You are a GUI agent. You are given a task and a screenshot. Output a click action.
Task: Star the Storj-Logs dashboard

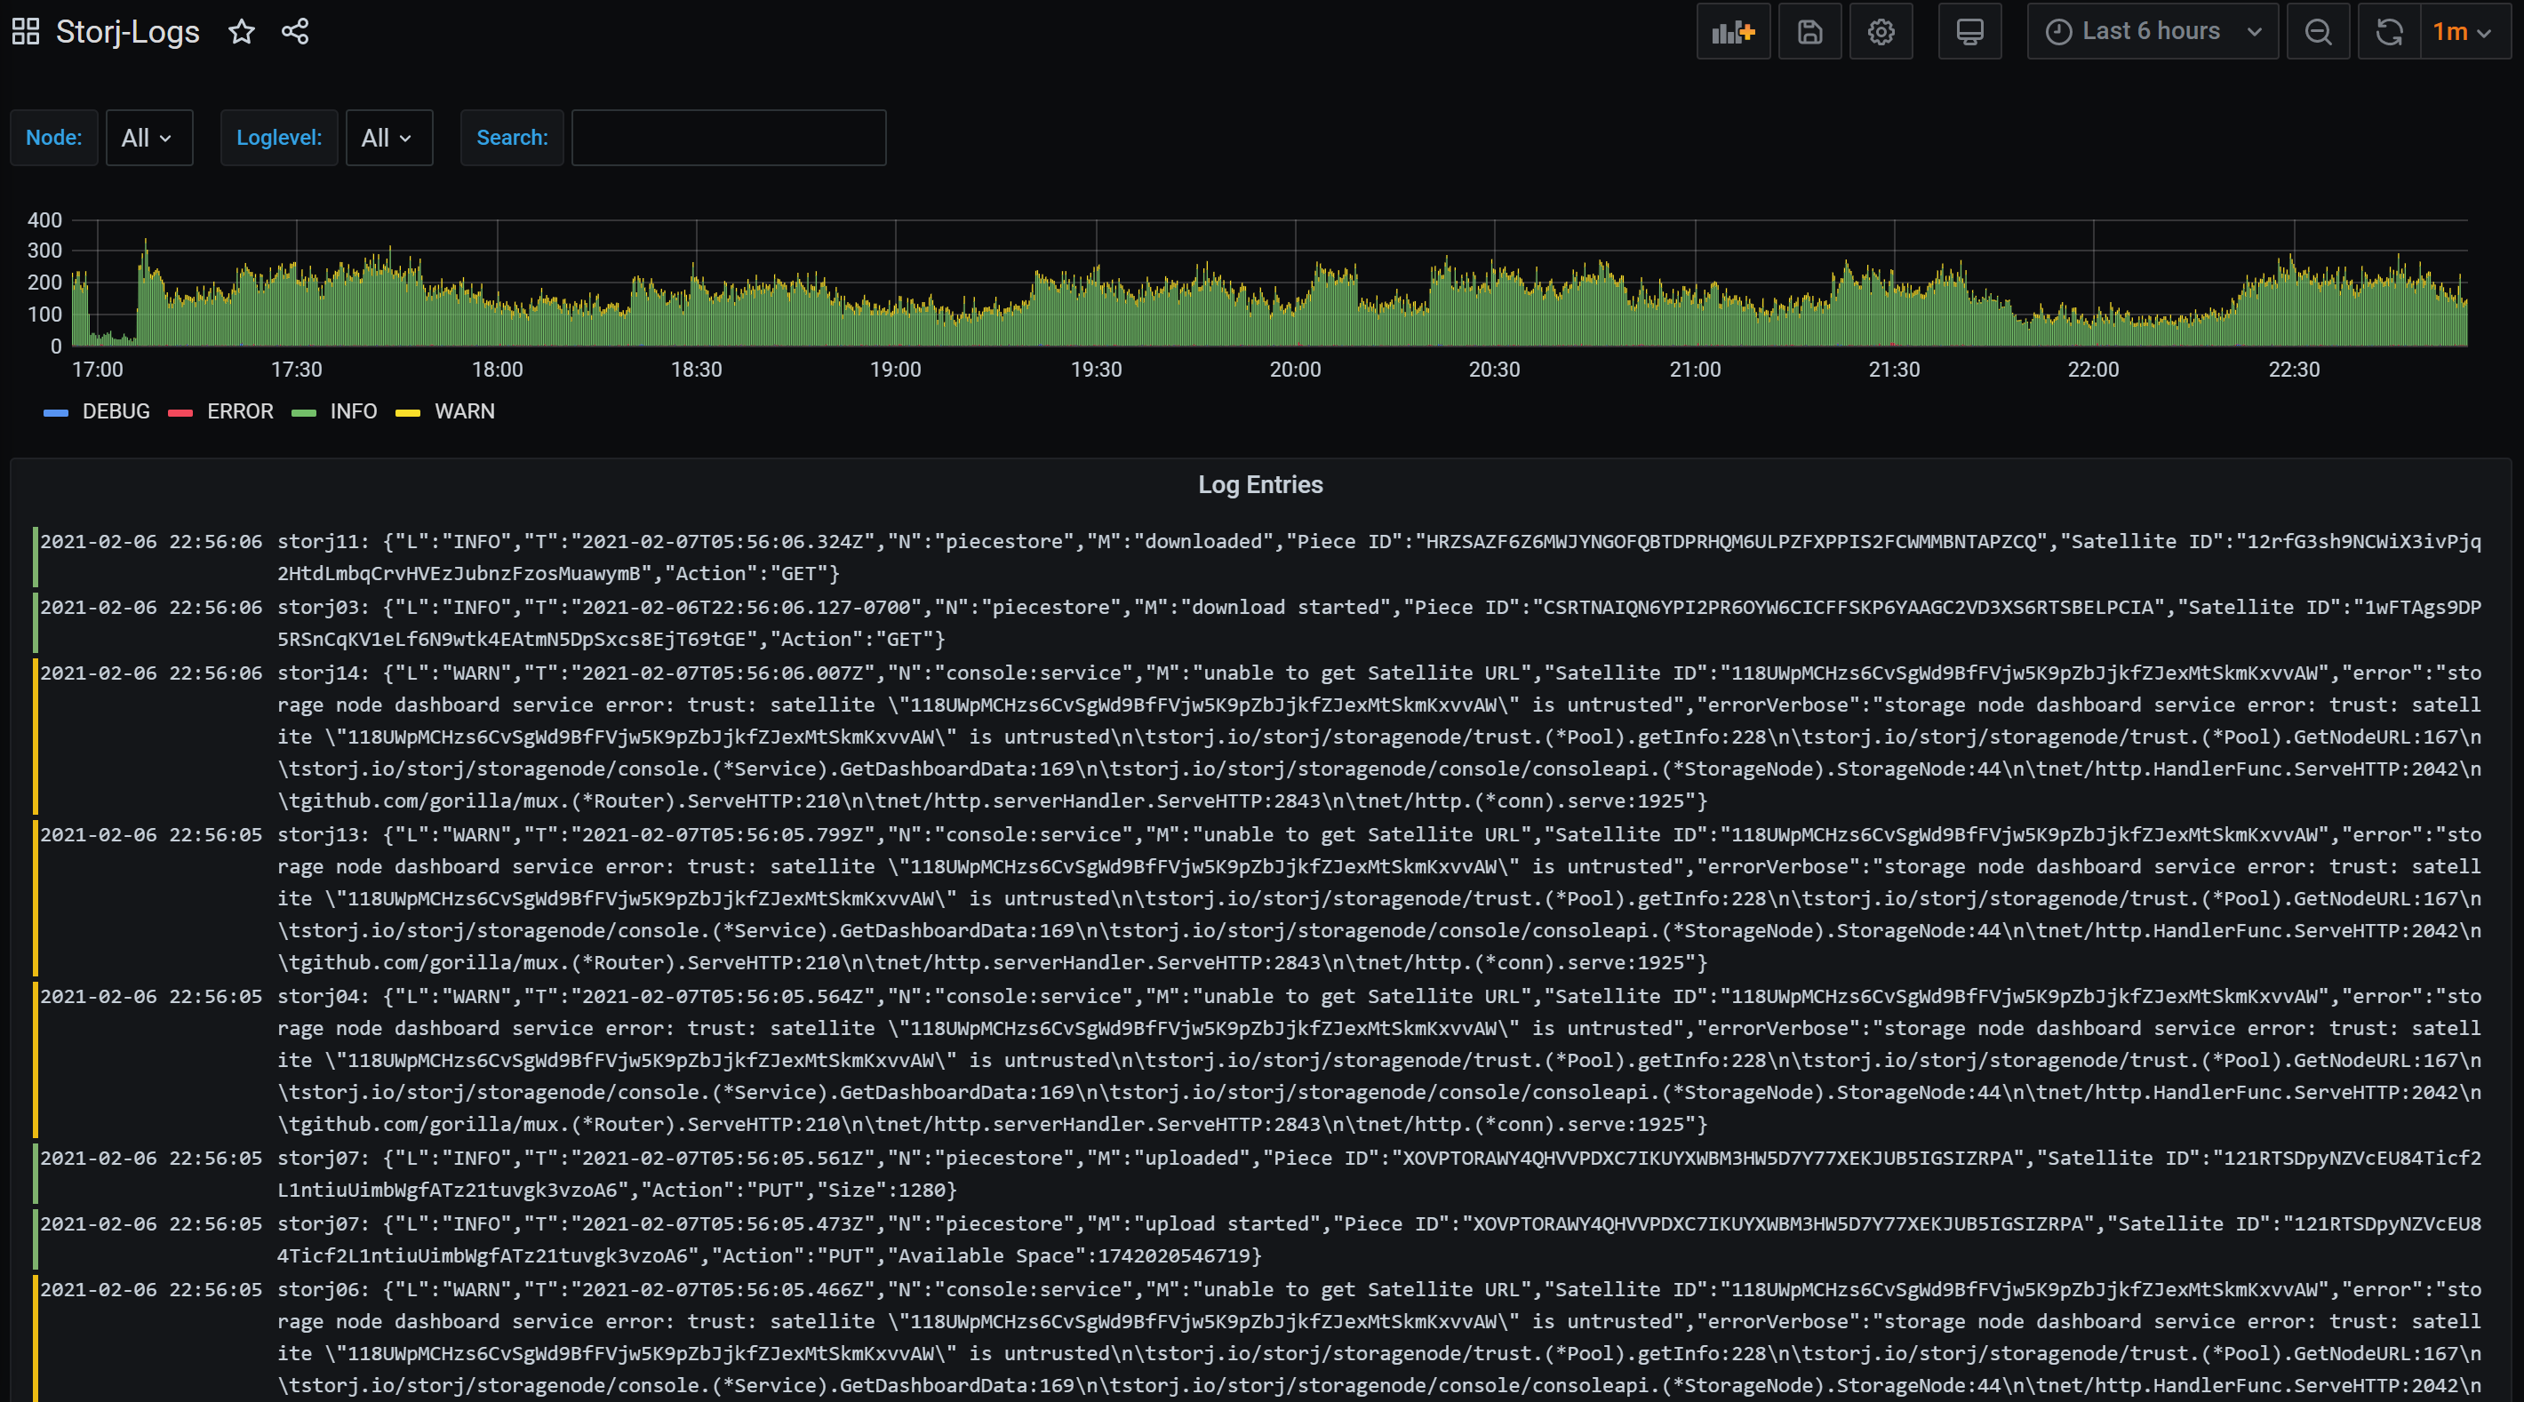pyautogui.click(x=241, y=31)
